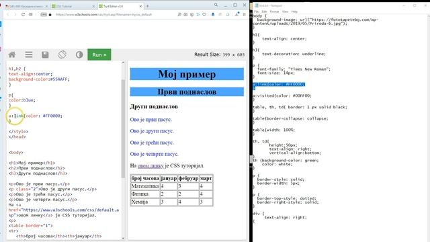This screenshot has width=430, height=242.
Task: Click 'background-color:#55AAFF;' in editor
Action: pos(39,79)
